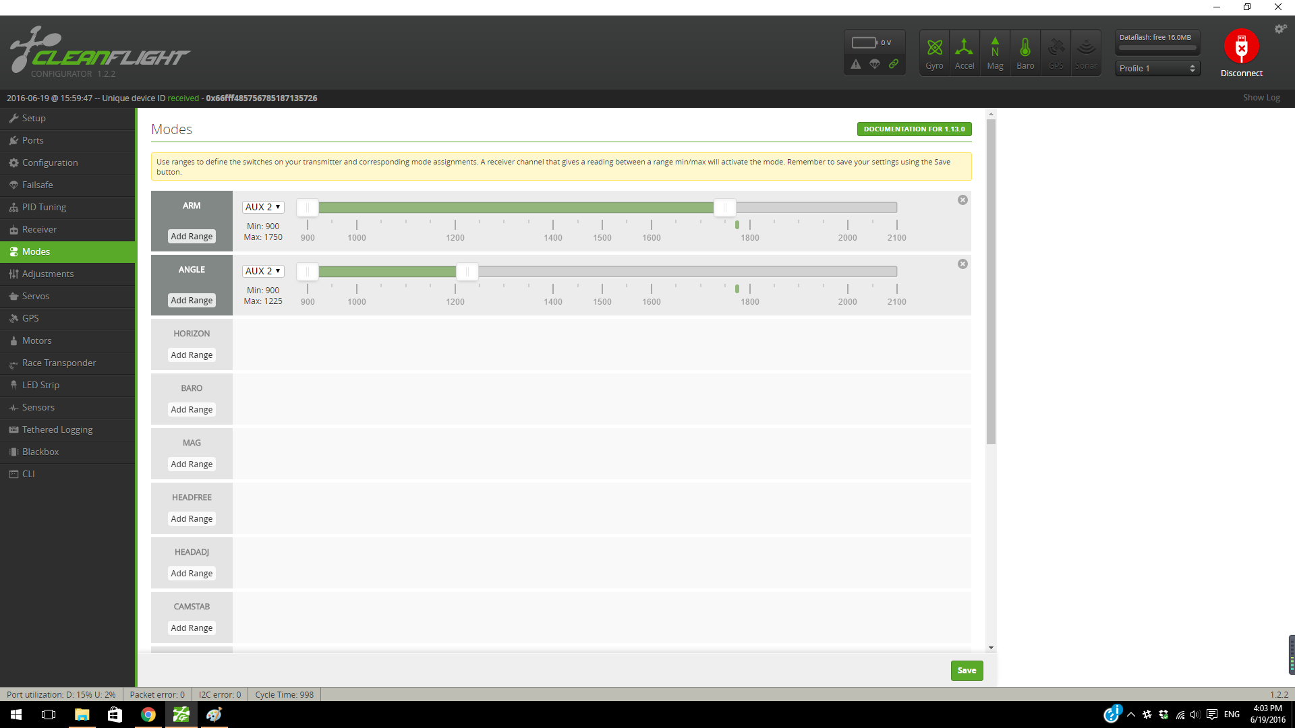Image resolution: width=1295 pixels, height=728 pixels.
Task: Add Range for MAG mode
Action: click(192, 464)
